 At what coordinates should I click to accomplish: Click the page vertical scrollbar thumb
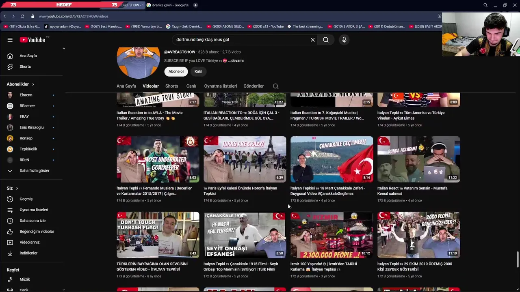click(x=518, y=260)
